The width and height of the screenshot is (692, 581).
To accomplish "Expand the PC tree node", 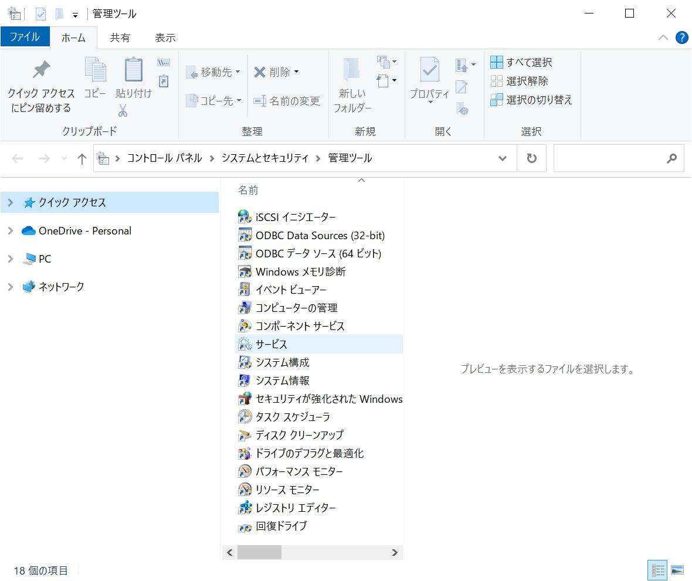I will coord(11,259).
